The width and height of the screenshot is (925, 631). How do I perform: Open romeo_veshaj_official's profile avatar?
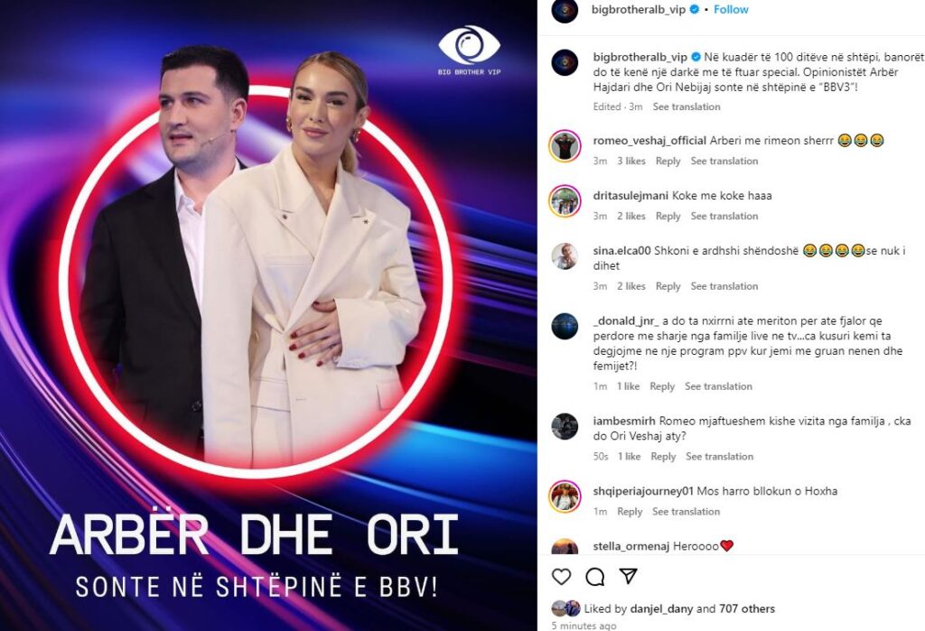565,145
